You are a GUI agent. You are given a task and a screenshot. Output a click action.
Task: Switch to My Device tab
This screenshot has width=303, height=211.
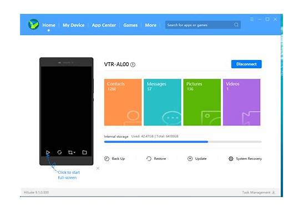[73, 25]
